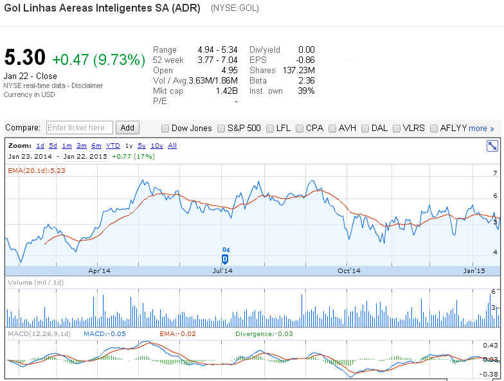Select the AVH comparison checkbox
The image size is (504, 381).
[x=332, y=128]
